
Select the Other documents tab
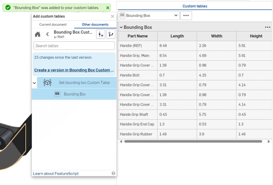[95, 24]
